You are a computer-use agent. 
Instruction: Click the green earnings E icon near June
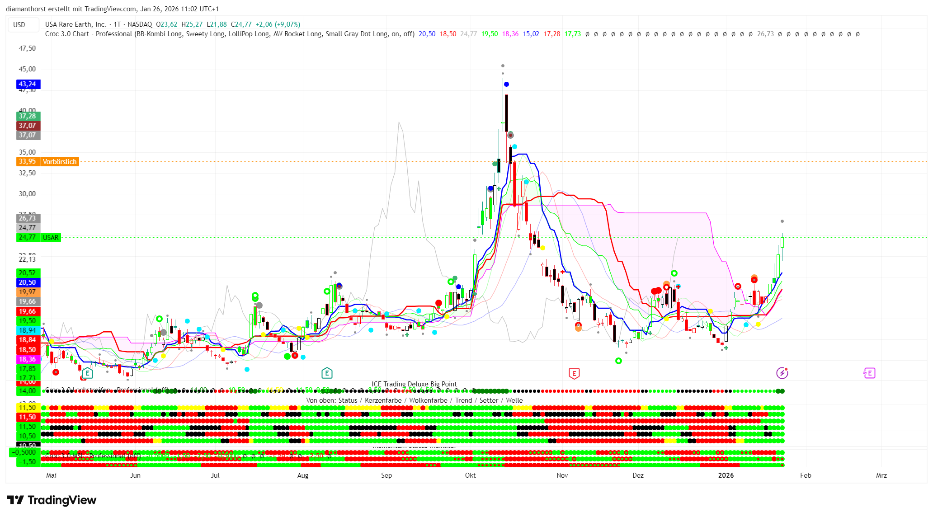[x=88, y=373]
